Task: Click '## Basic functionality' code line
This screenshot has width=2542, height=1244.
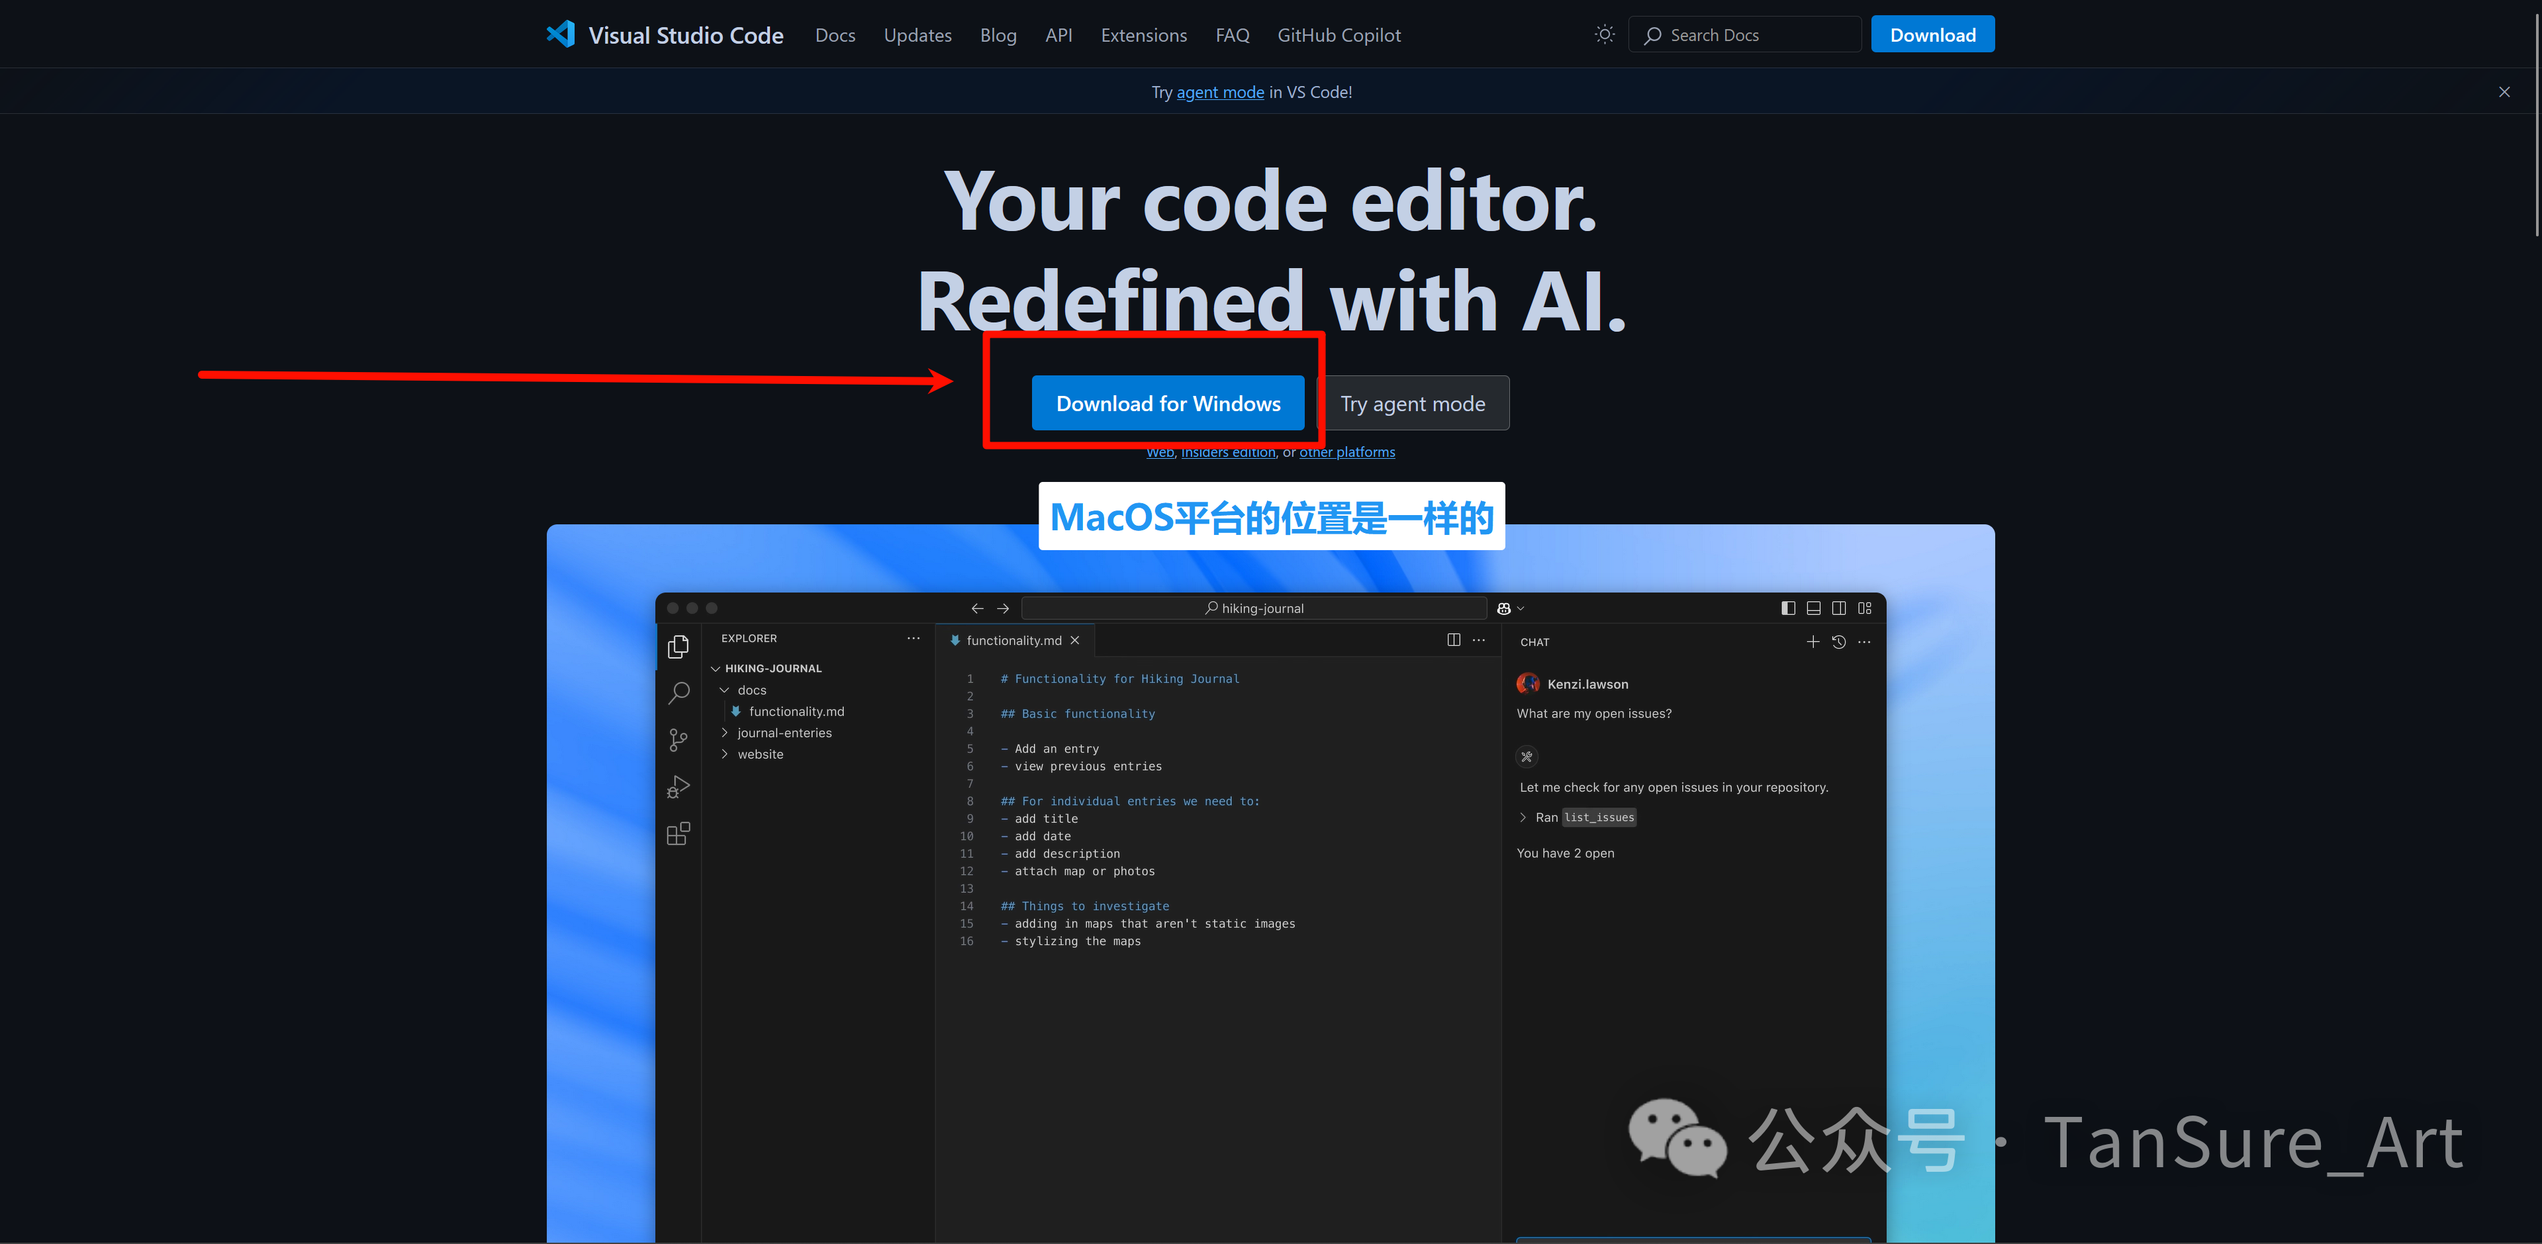Action: coord(1076,714)
